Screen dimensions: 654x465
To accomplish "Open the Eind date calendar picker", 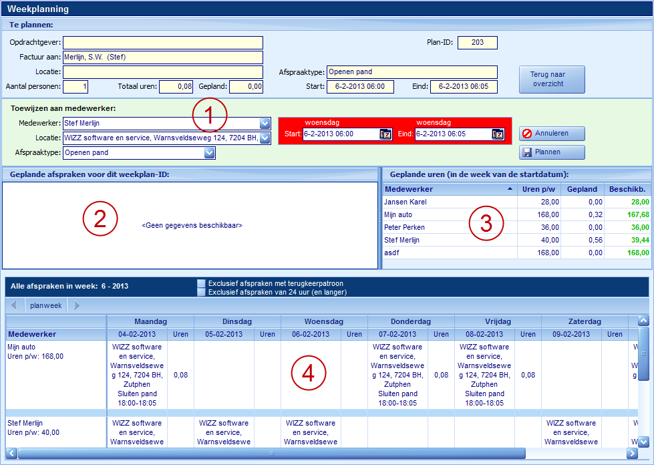I will [x=498, y=134].
